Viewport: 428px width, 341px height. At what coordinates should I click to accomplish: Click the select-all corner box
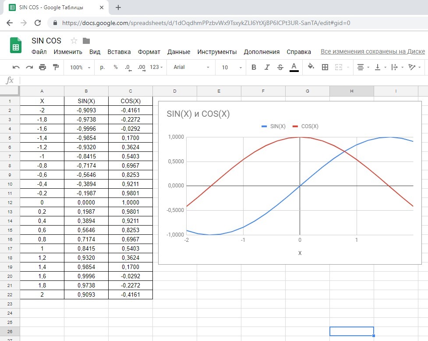10,91
